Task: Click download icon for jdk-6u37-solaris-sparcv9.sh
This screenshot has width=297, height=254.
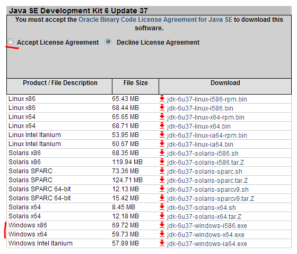Action: pos(162,189)
